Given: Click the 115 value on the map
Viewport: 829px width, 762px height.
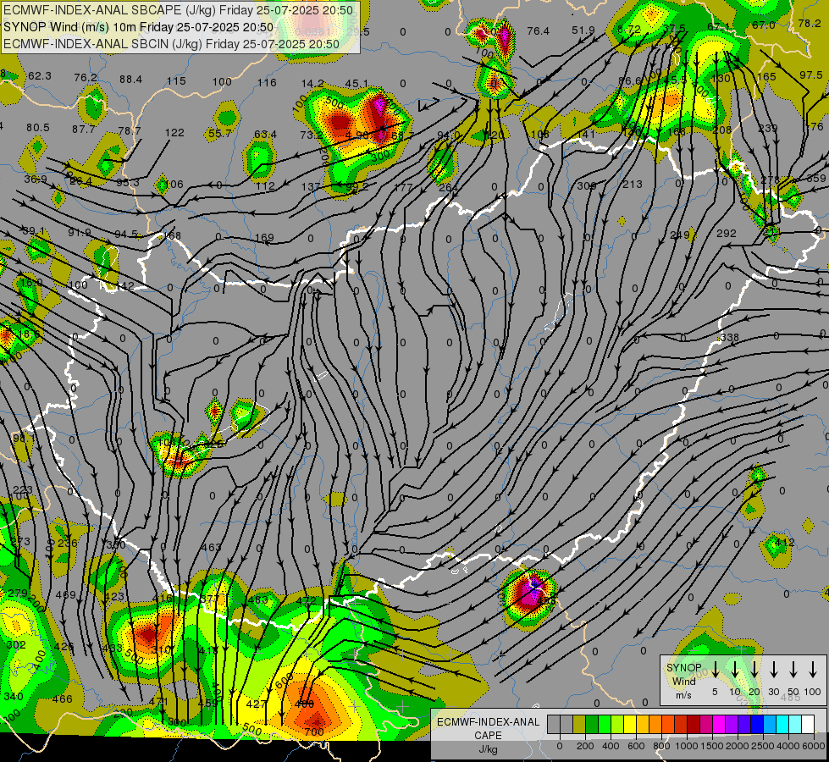Looking at the screenshot, I should tap(176, 81).
